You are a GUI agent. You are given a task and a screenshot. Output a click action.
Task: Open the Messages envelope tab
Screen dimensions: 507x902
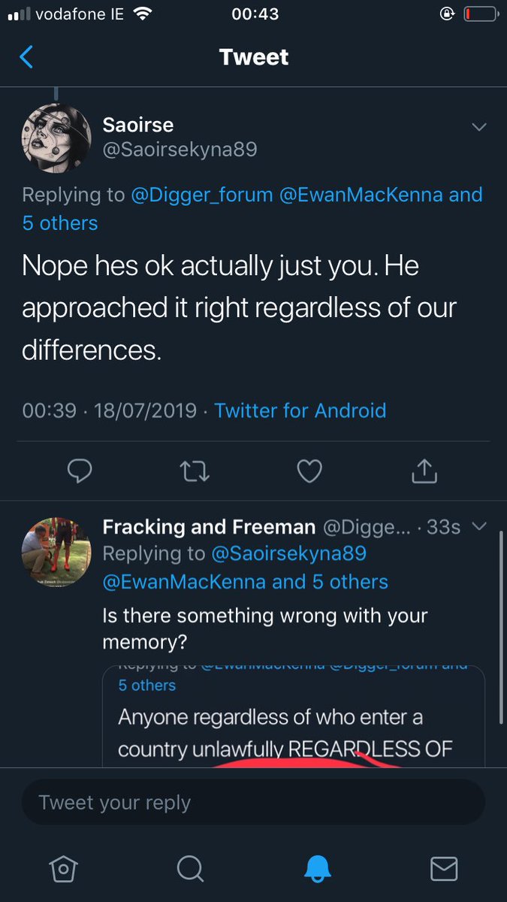tap(444, 869)
